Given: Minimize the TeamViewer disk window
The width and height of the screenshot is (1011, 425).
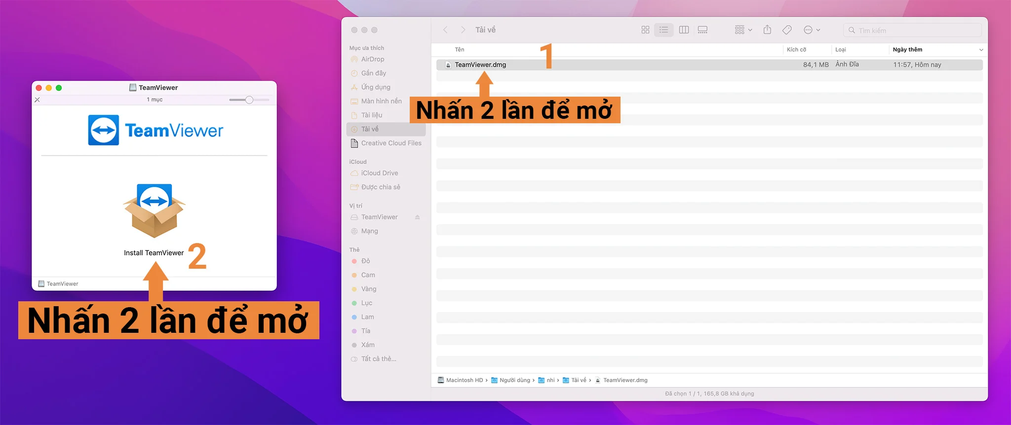Looking at the screenshot, I should 49,88.
